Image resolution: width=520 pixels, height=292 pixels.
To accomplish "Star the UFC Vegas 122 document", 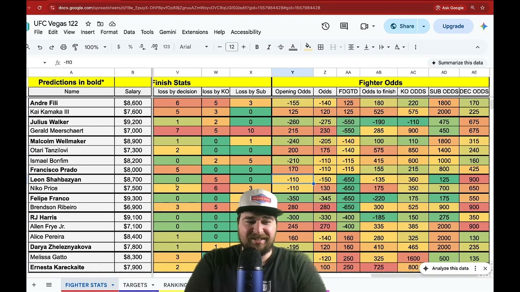I will 88,24.
